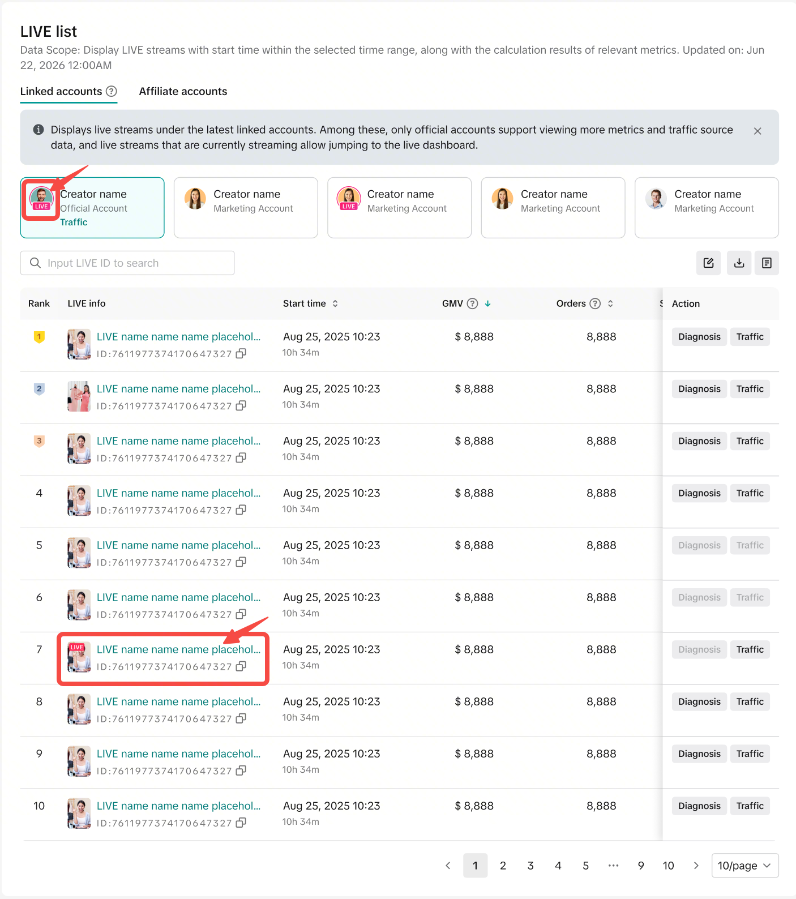Viewport: 796px width, 899px height.
Task: Click the GMV help question mark icon
Action: pos(472,304)
